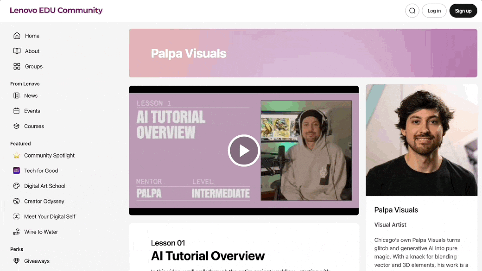
Task: Click the Visual Artist subtitle
Action: pos(390,225)
